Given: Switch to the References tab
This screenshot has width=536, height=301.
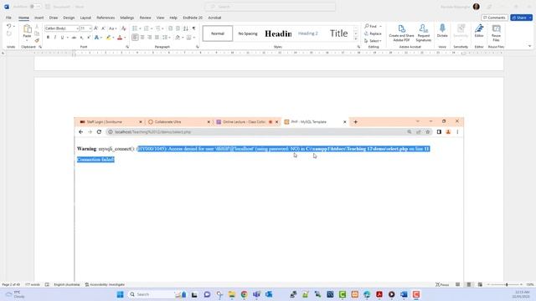Looking at the screenshot, I should click(x=106, y=18).
